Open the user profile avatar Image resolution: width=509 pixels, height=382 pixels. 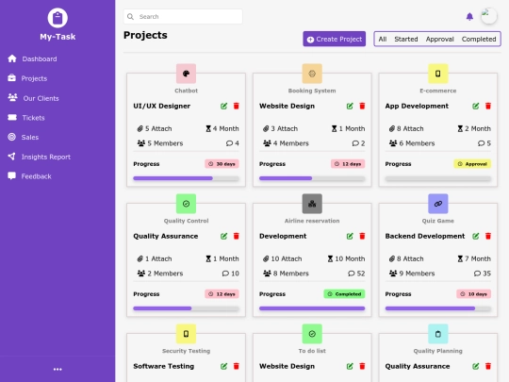[x=489, y=16]
